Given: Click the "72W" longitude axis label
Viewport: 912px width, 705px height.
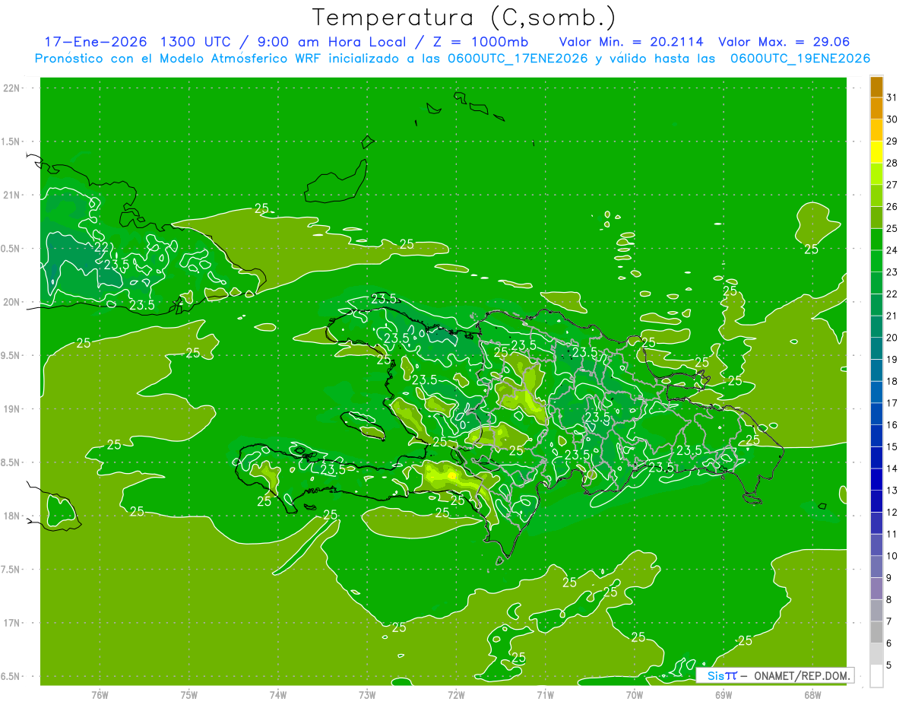Looking at the screenshot, I should point(456,694).
